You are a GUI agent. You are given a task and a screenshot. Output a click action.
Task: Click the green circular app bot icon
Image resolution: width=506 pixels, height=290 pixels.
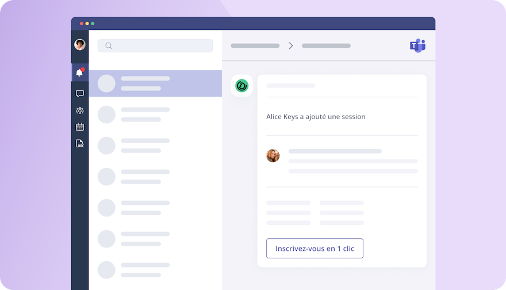tap(241, 86)
